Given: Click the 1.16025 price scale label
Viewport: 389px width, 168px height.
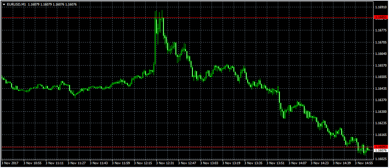Looking at the screenshot, I should click(x=382, y=159).
